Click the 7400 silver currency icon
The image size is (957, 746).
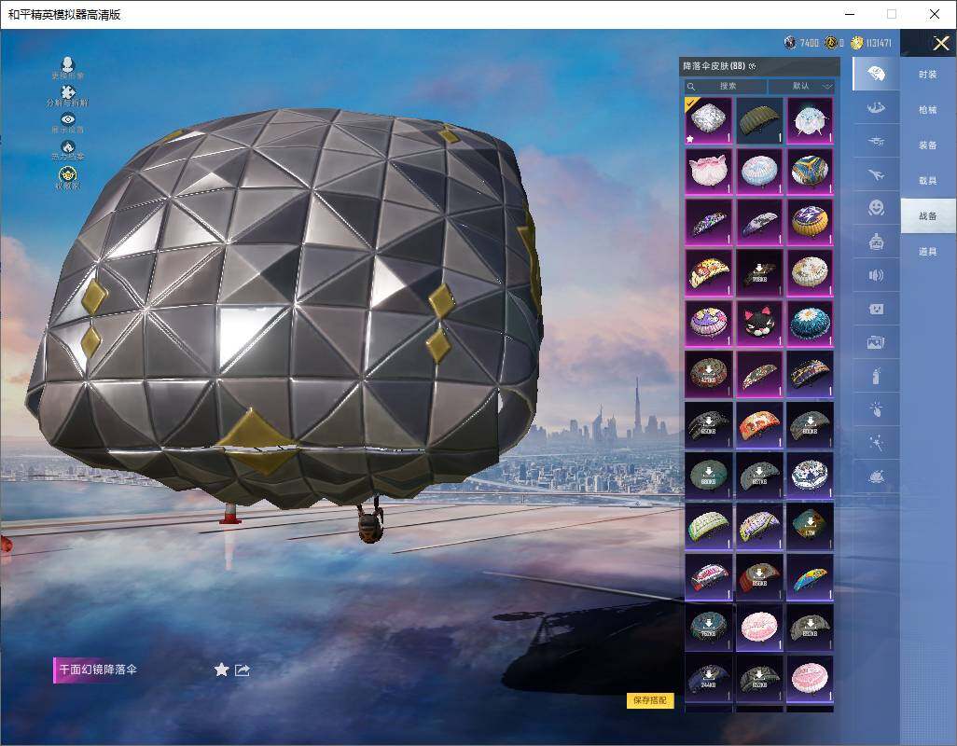(790, 43)
